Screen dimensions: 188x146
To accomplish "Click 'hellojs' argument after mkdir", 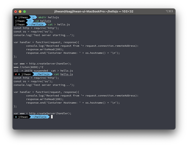I will (x=53, y=17).
